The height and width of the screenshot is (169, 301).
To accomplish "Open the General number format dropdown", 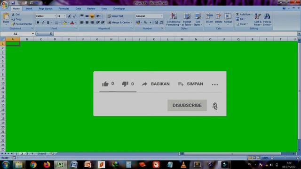I will pyautogui.click(x=162, y=16).
